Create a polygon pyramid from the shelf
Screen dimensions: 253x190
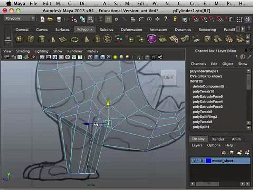click(x=86, y=39)
